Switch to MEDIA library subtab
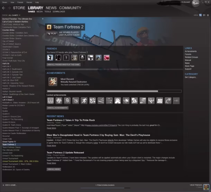 pos(39,12)
